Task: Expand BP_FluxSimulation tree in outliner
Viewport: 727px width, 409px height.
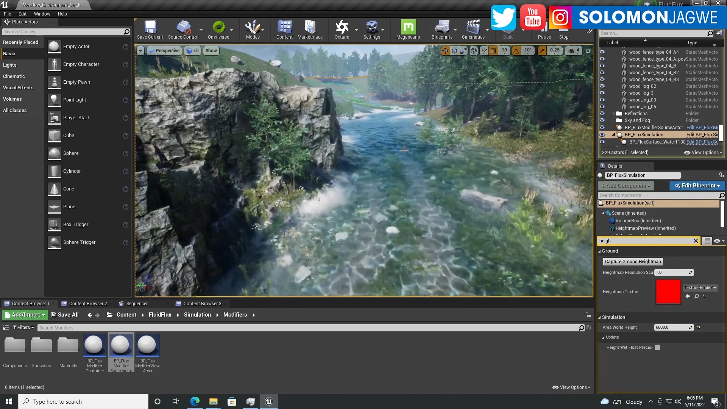Action: (614, 134)
